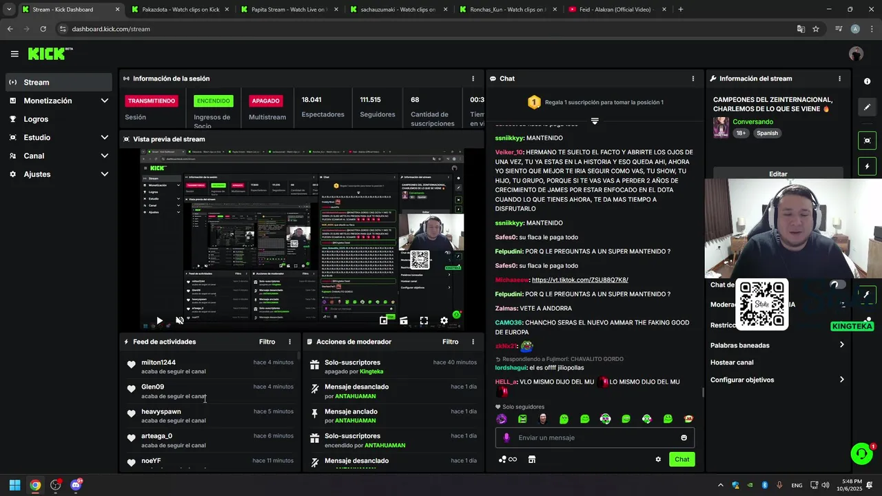Bookmark this page with star icon
This screenshot has width=882, height=496.
point(816,29)
